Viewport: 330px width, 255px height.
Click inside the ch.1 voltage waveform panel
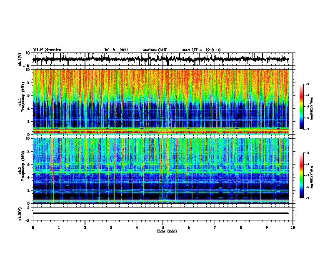162,59
